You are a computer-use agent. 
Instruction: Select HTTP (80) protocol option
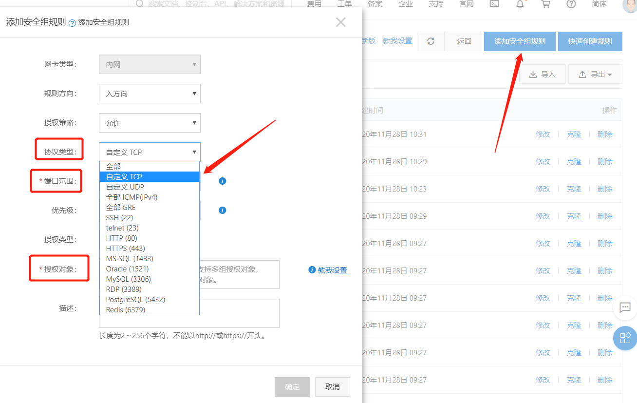tap(150, 238)
